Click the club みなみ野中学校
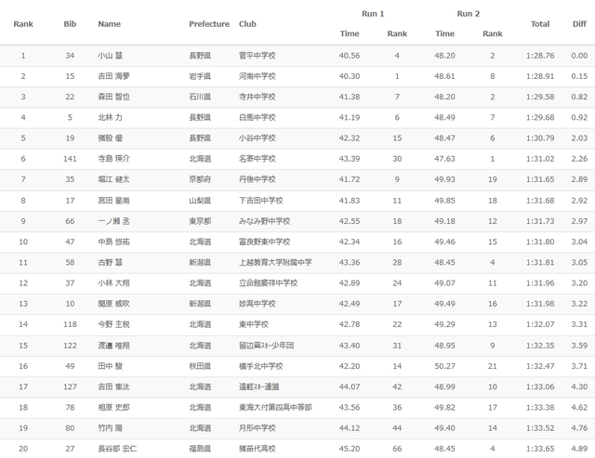 [x=264, y=221]
